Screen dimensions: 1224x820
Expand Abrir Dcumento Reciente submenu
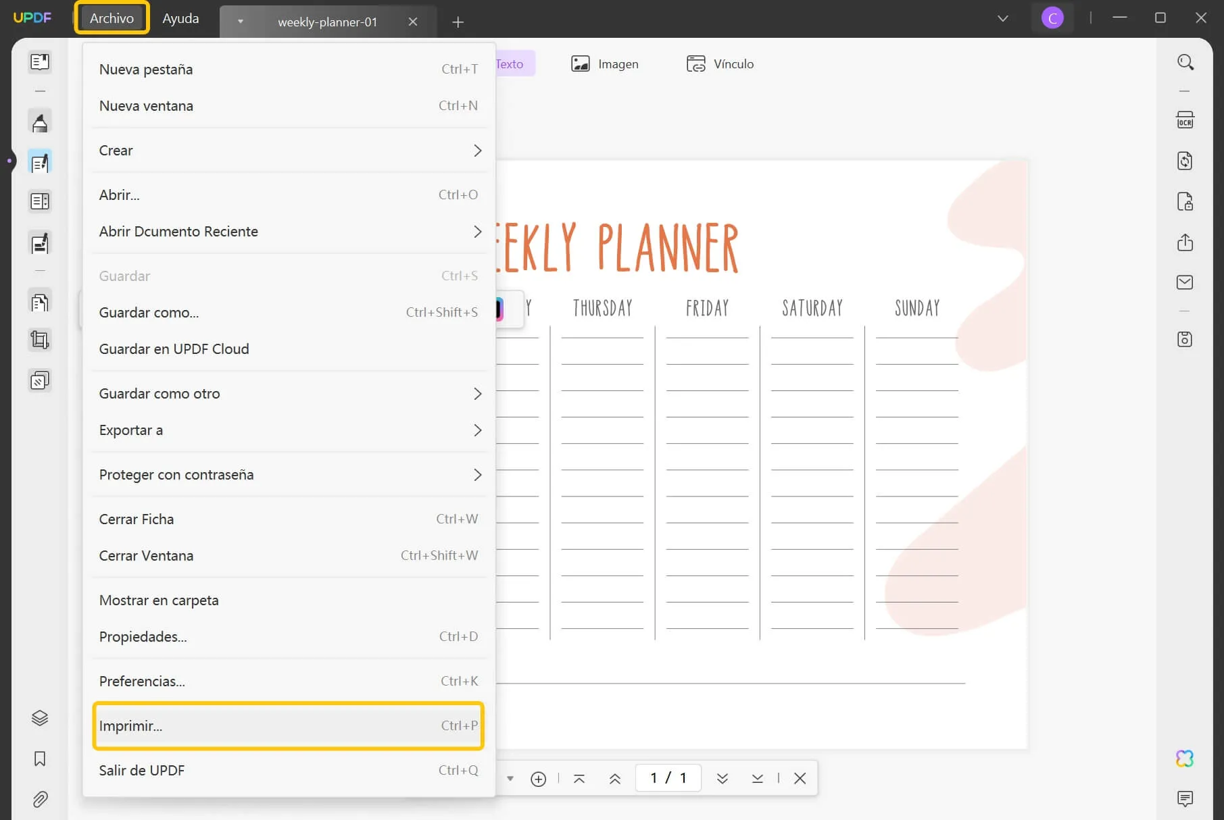pos(289,232)
